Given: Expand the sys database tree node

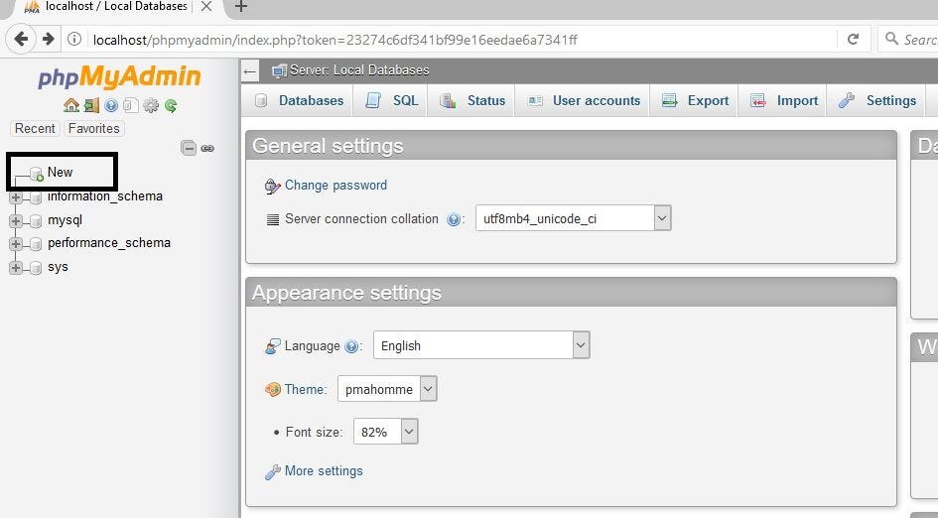Looking at the screenshot, I should point(16,267).
